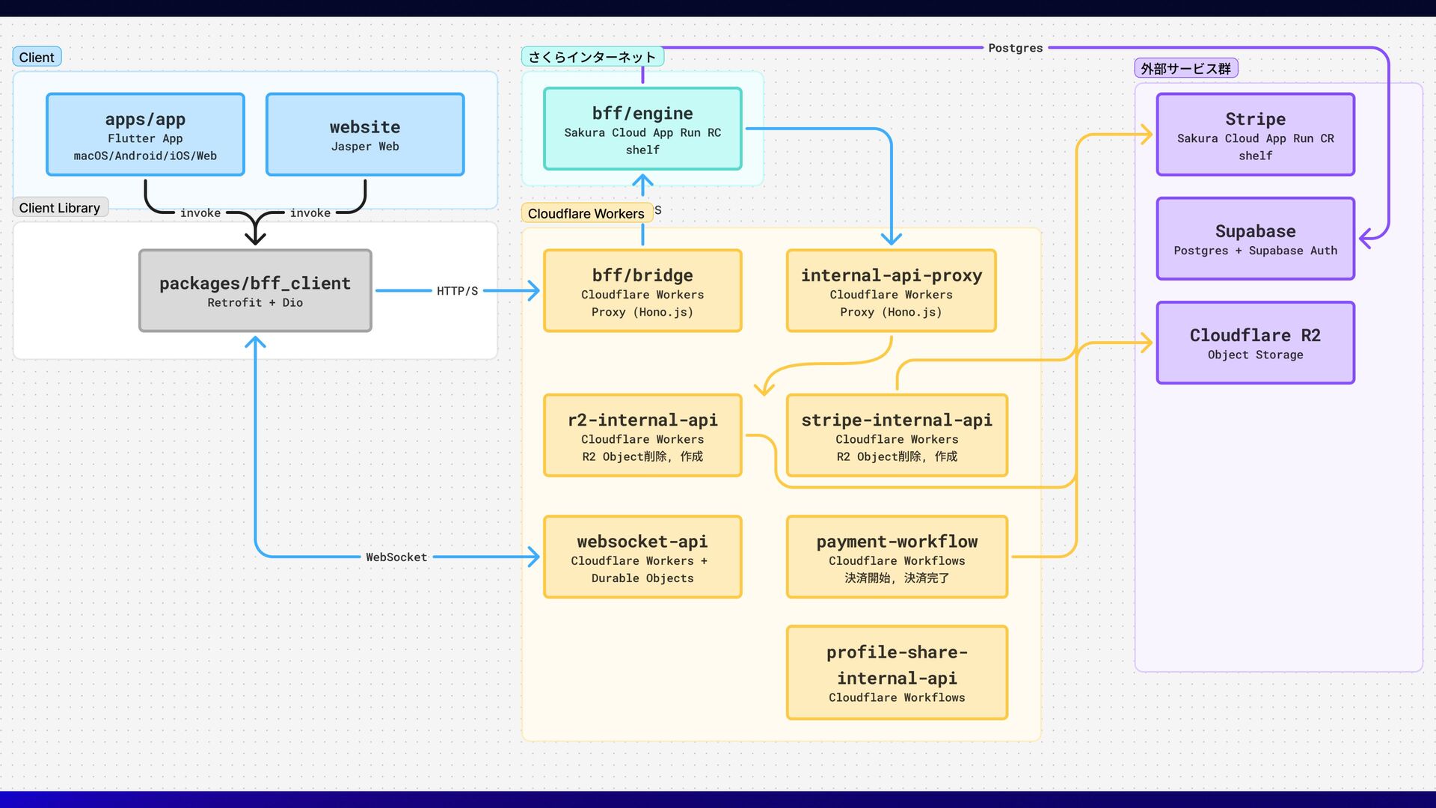Click the Supabase Postgres node

pyautogui.click(x=1255, y=239)
